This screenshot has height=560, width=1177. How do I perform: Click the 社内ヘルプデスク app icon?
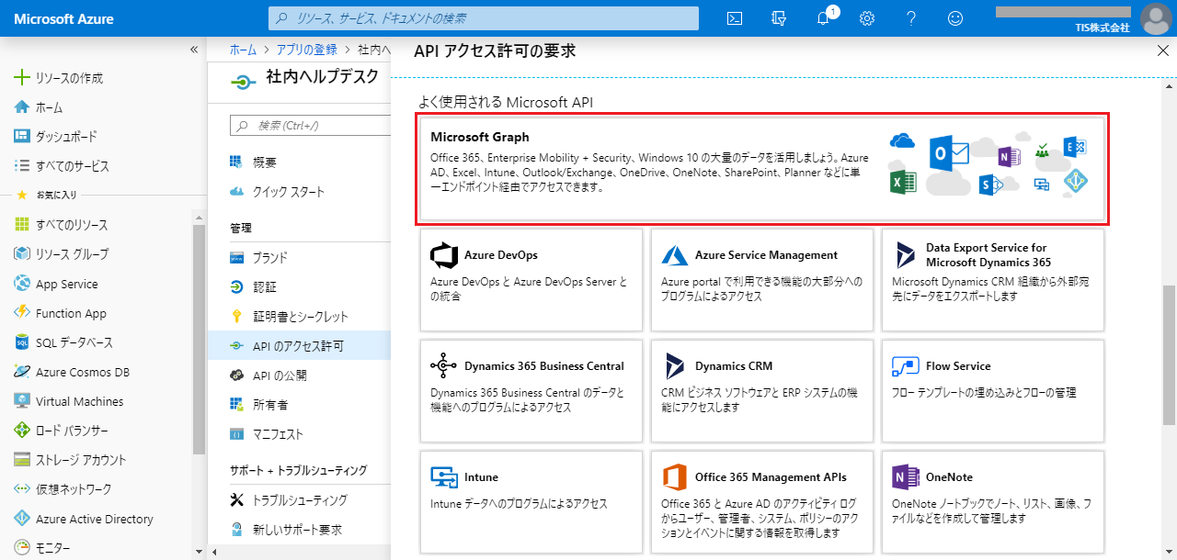(x=242, y=81)
